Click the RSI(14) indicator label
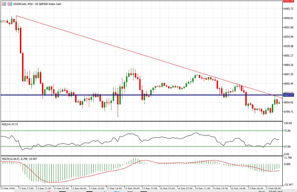The image size is (297, 192). pos(9,124)
